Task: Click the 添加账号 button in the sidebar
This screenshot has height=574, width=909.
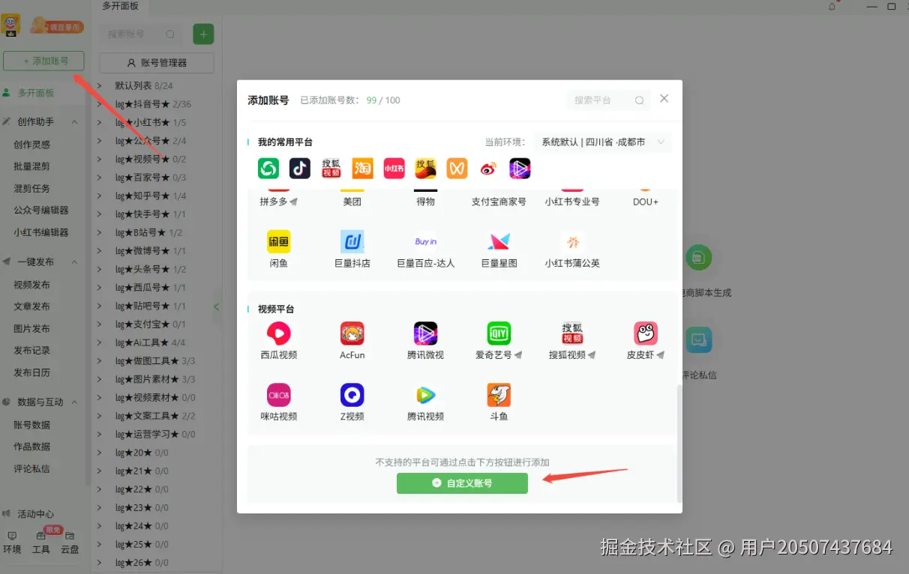Action: pos(43,61)
